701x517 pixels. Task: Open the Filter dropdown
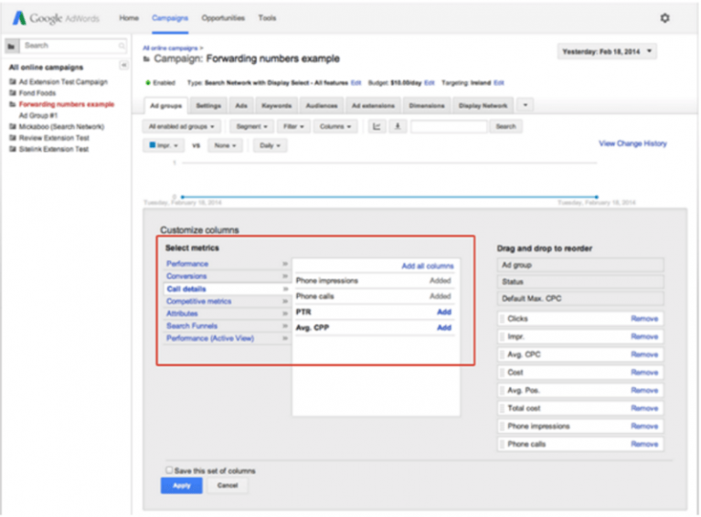[x=293, y=126]
